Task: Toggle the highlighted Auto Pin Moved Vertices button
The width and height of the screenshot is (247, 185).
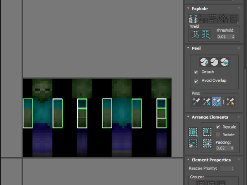Action: 217,102
